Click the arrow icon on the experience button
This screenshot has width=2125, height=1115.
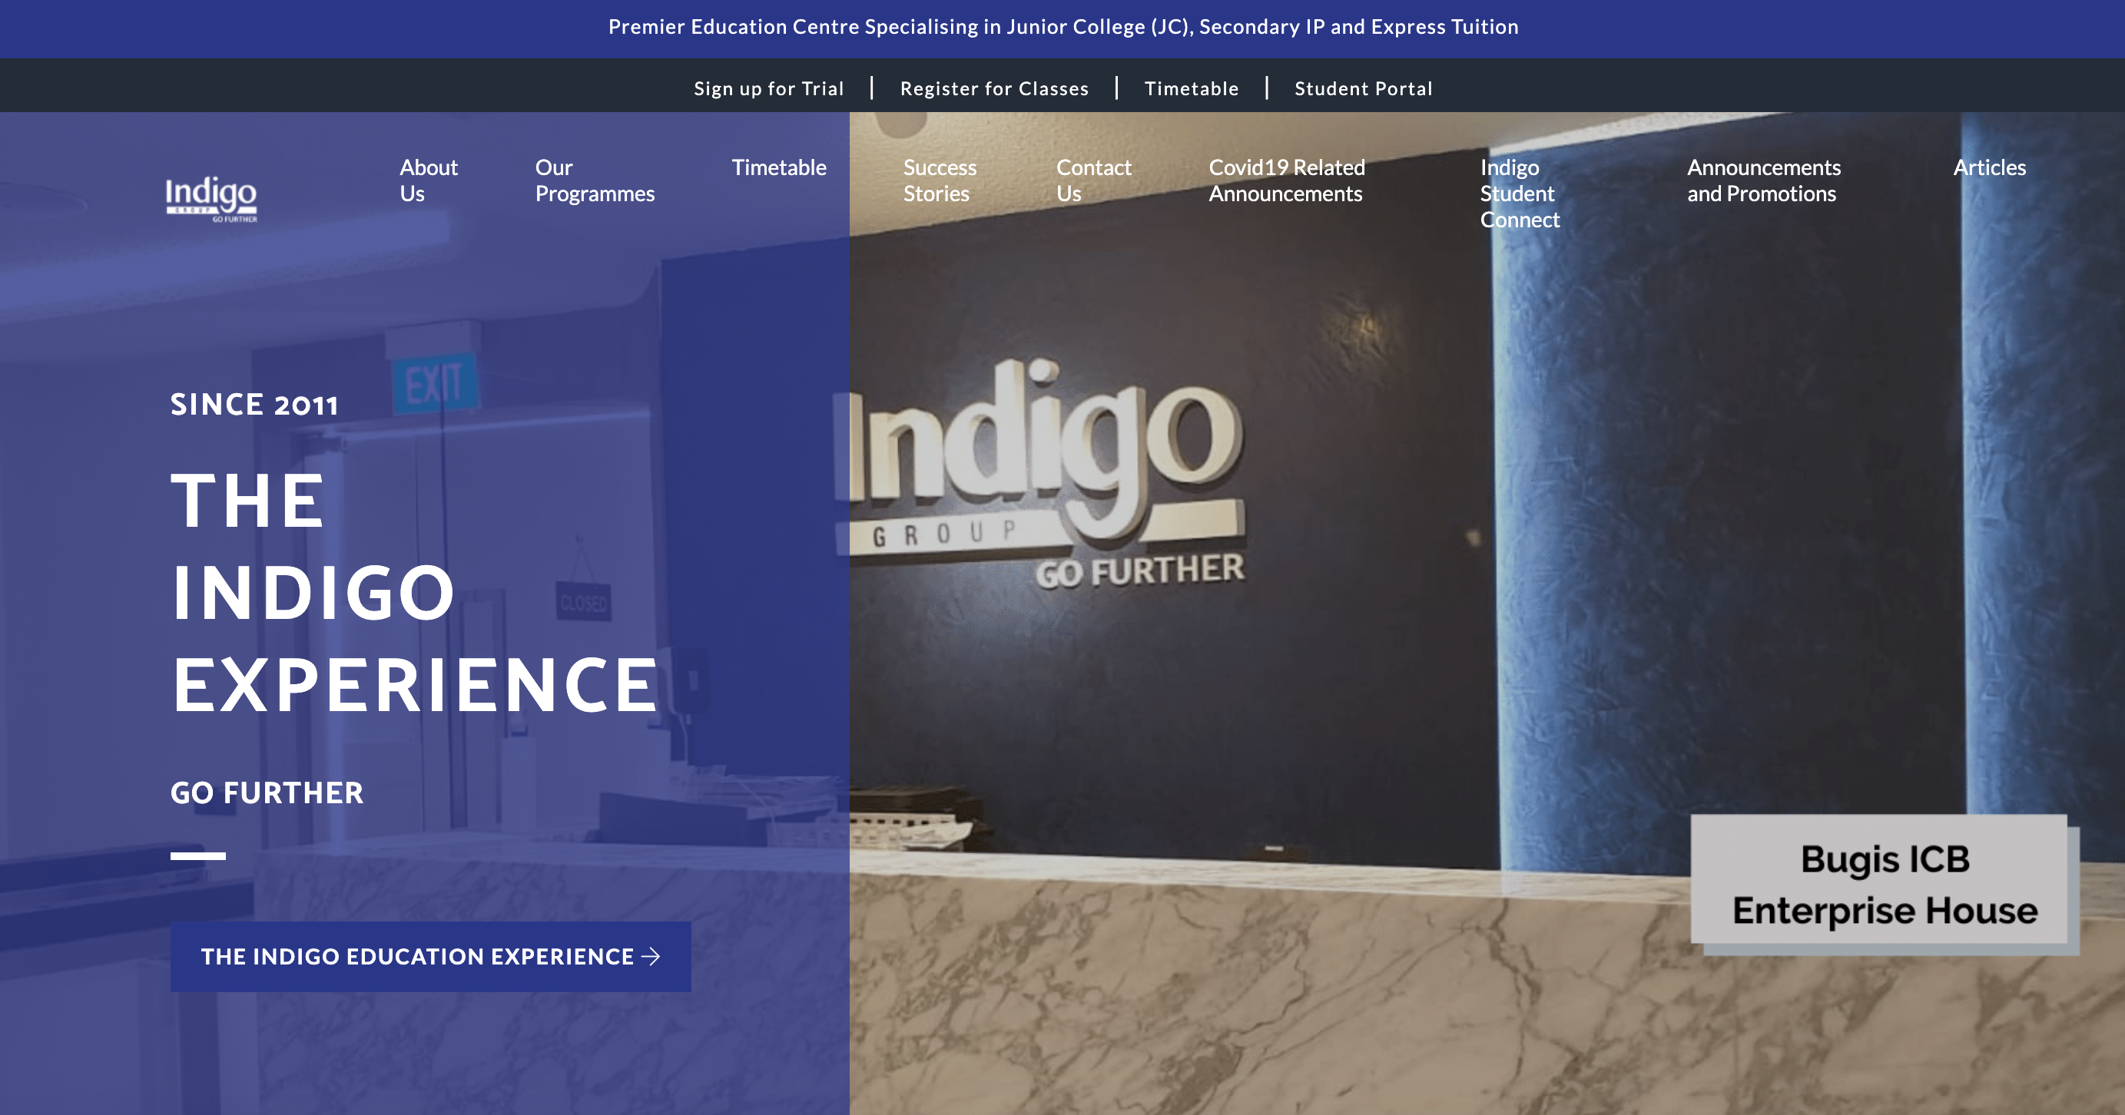coord(651,956)
